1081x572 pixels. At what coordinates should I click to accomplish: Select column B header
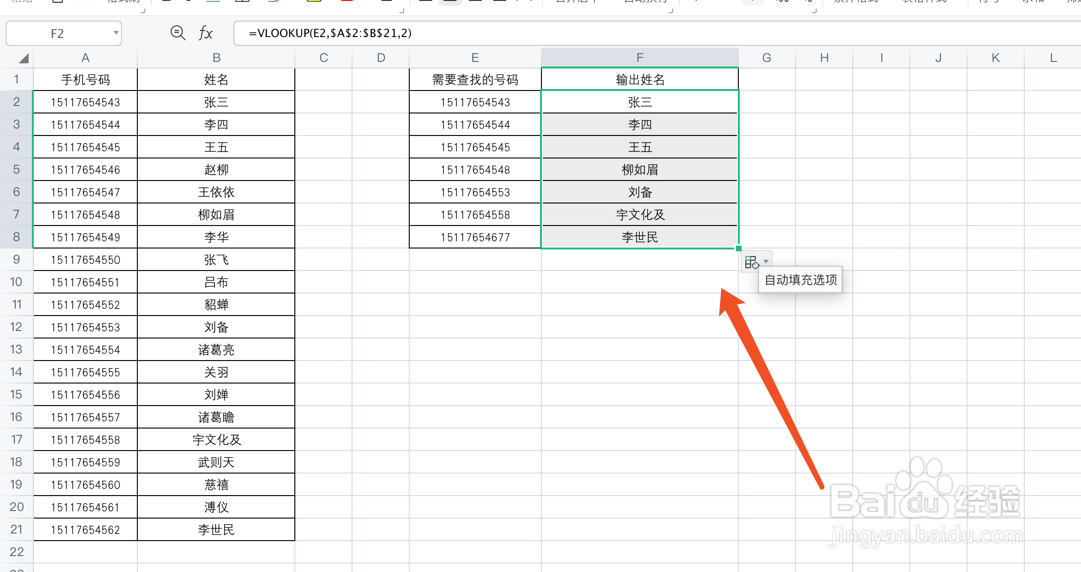point(216,58)
